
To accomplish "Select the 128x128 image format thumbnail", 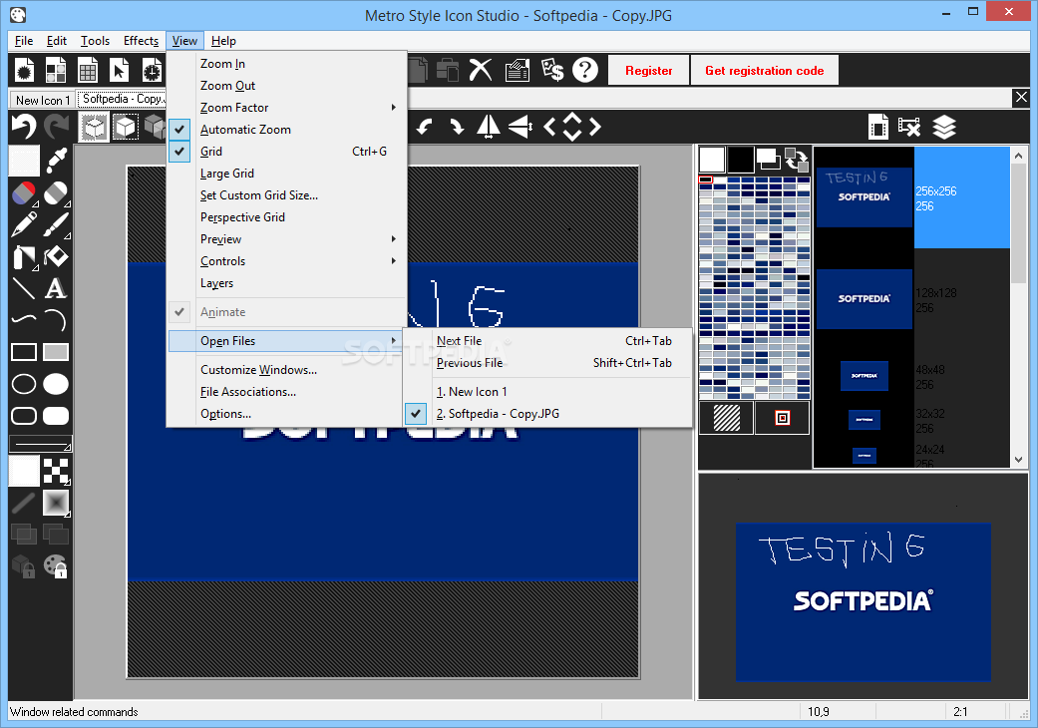I will [864, 298].
